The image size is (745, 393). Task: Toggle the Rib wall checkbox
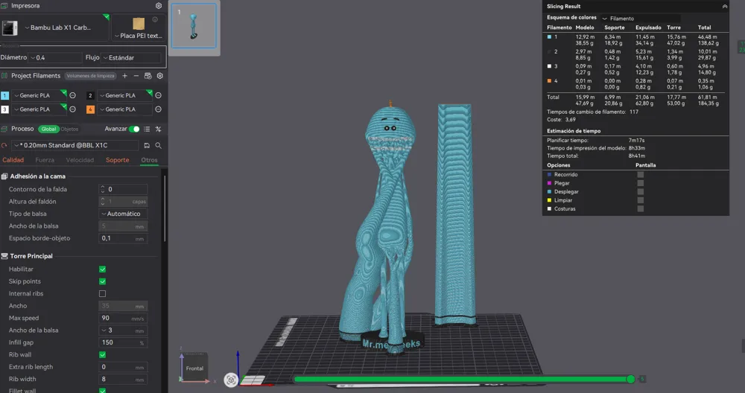pos(102,354)
